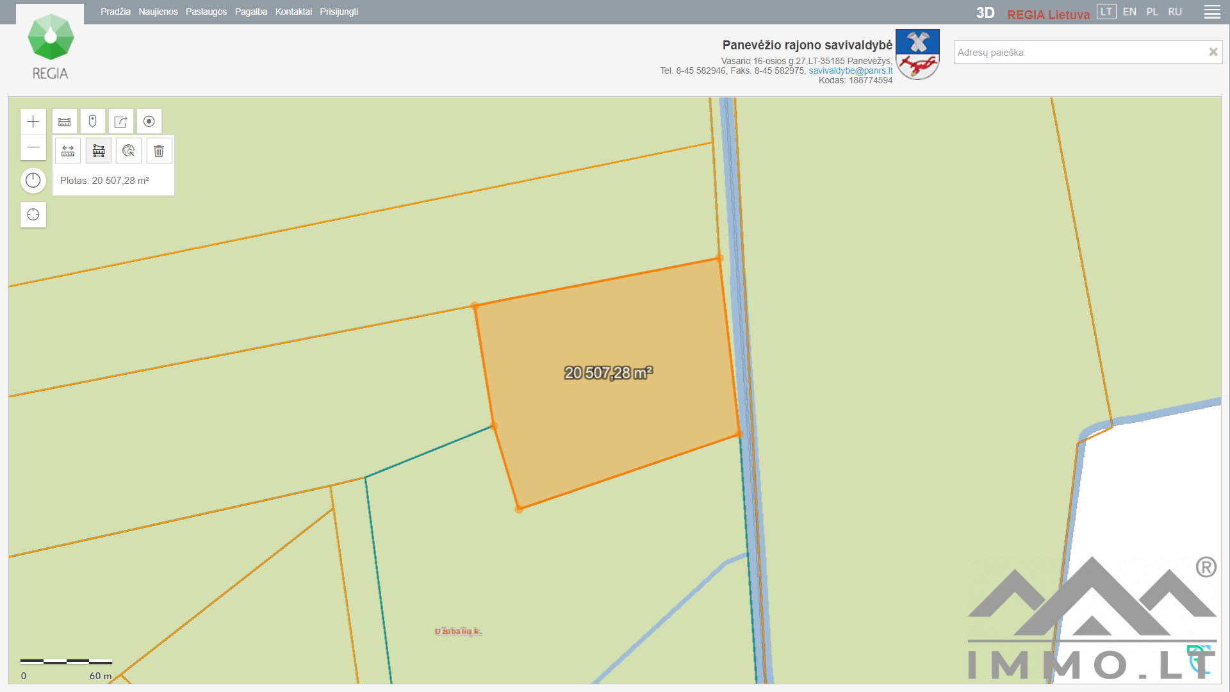Open the hamburger menu
This screenshot has width=1230, height=692.
(x=1212, y=12)
